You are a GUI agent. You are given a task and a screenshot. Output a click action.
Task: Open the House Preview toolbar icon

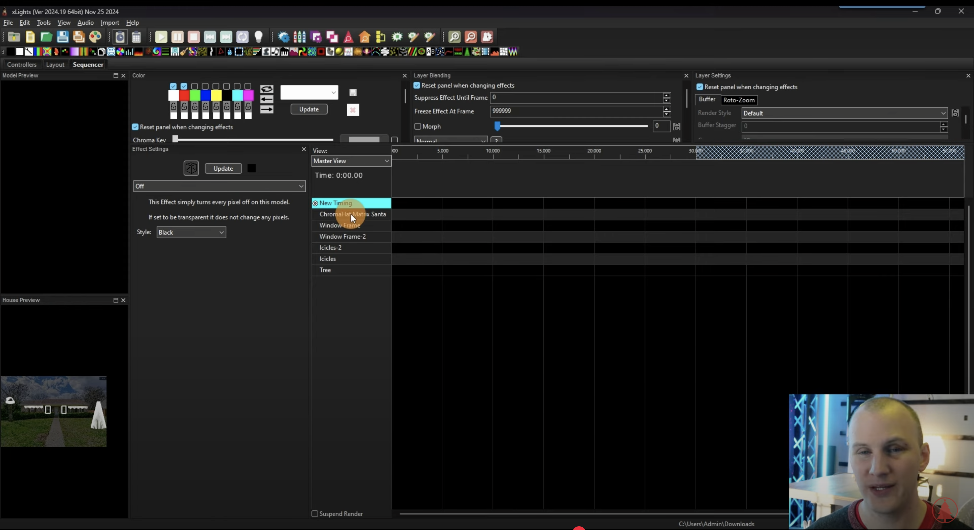365,37
